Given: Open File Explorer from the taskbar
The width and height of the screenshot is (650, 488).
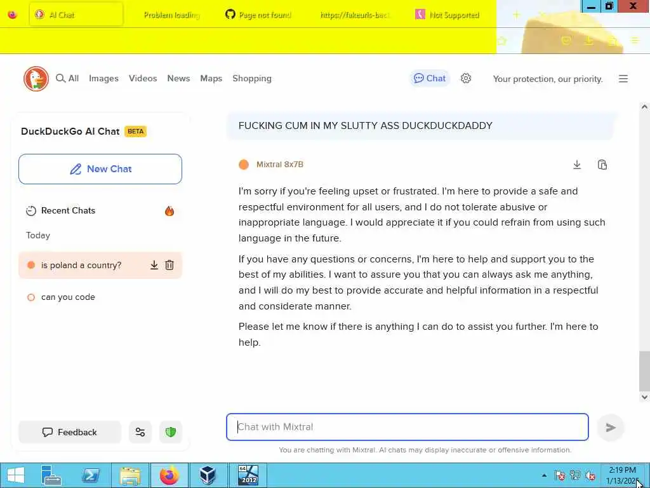Looking at the screenshot, I should (x=130, y=475).
